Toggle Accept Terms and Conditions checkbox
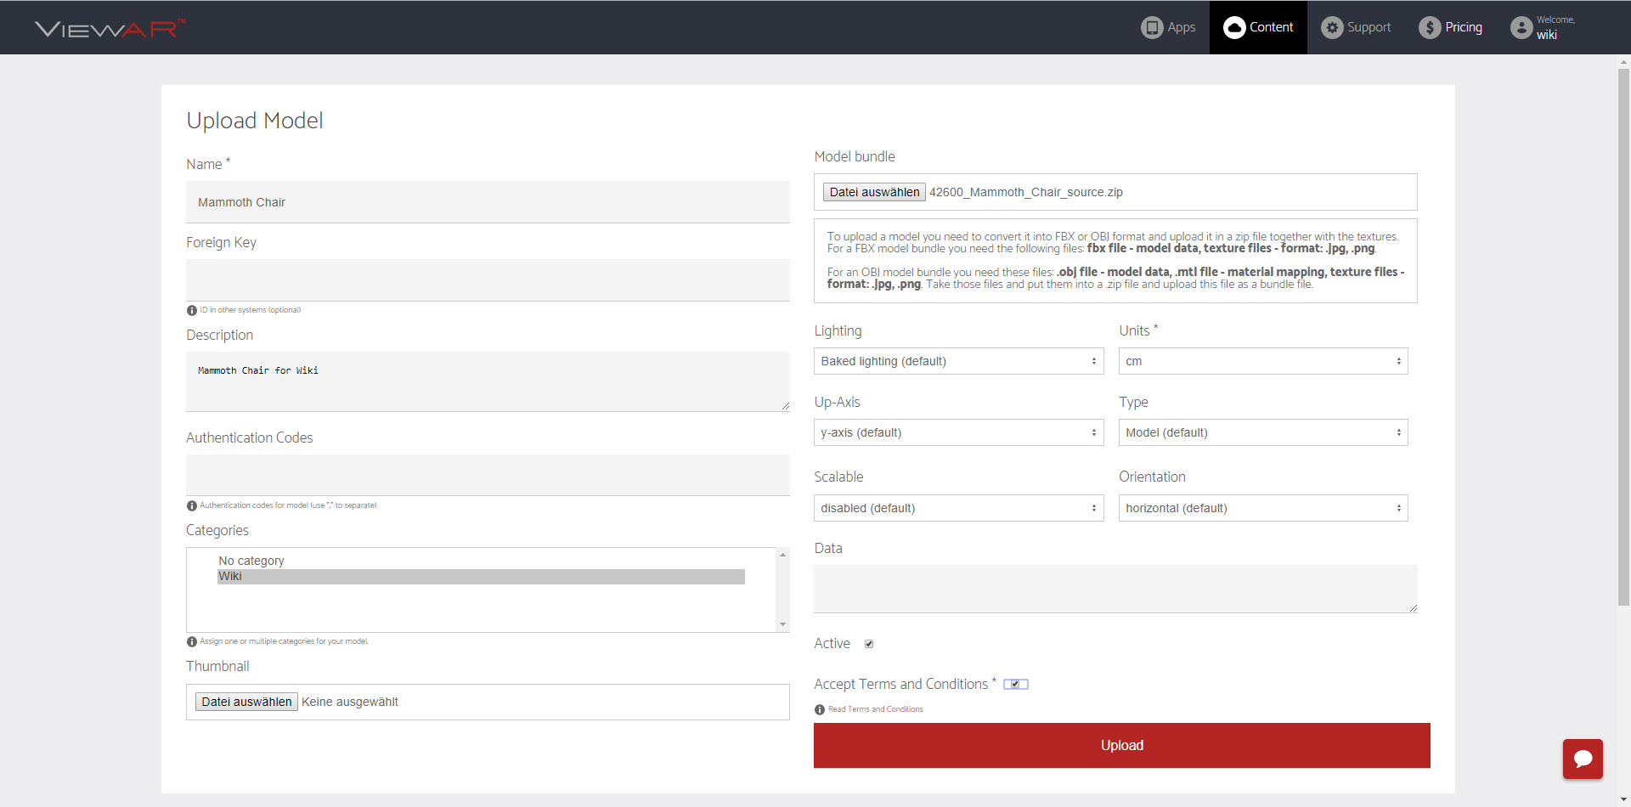This screenshot has width=1631, height=807. click(1015, 685)
